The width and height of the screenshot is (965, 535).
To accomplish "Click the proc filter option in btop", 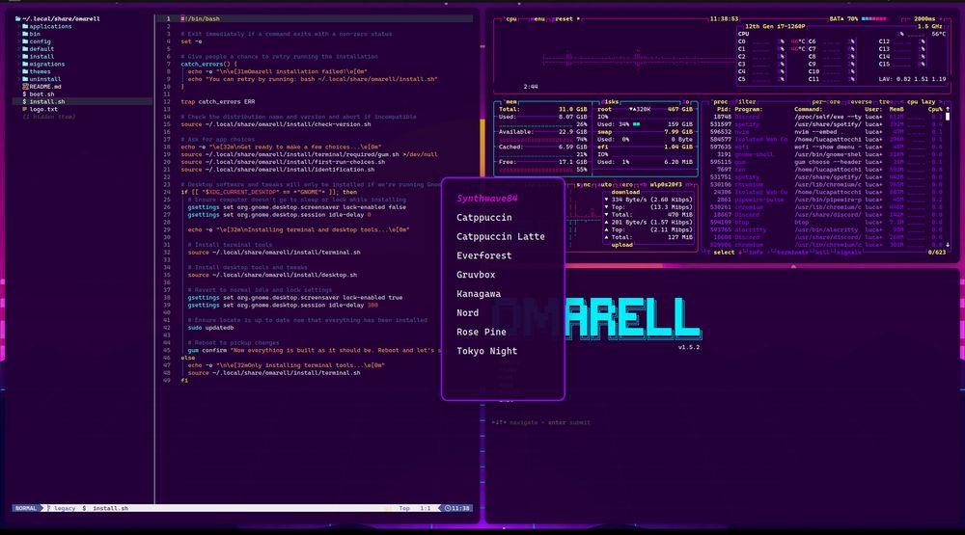I will click(x=746, y=102).
